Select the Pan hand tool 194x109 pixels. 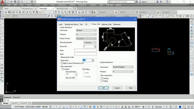click(x=56, y=12)
